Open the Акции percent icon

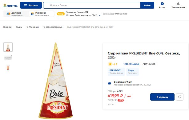pos(162,4)
